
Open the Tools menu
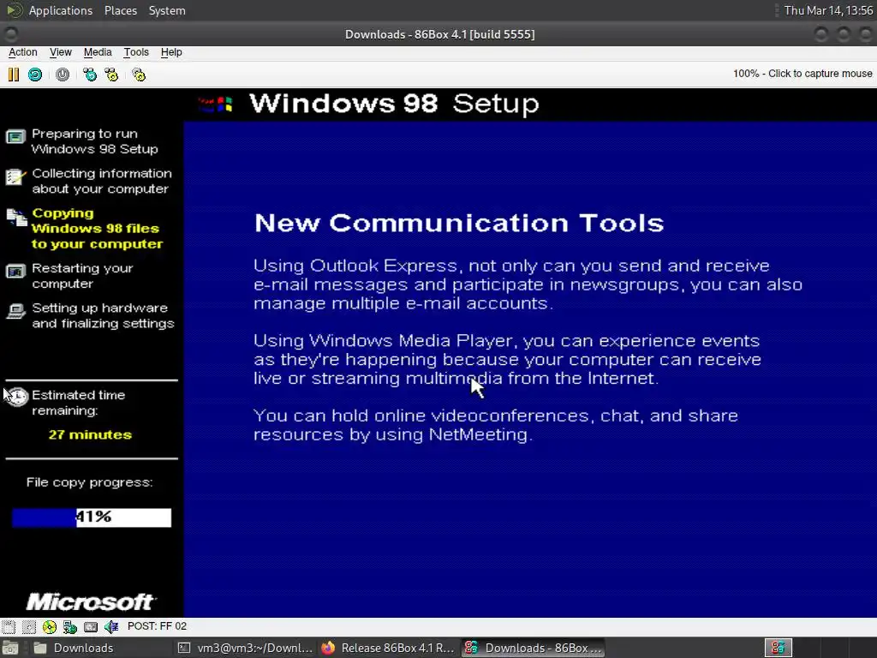(x=136, y=52)
